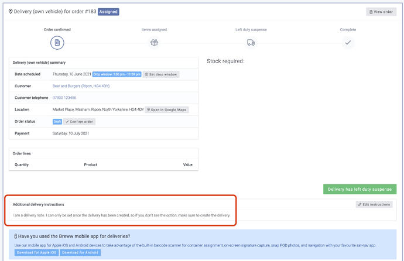
Task: Click the Order confirmed document step icon
Action: coord(57,43)
